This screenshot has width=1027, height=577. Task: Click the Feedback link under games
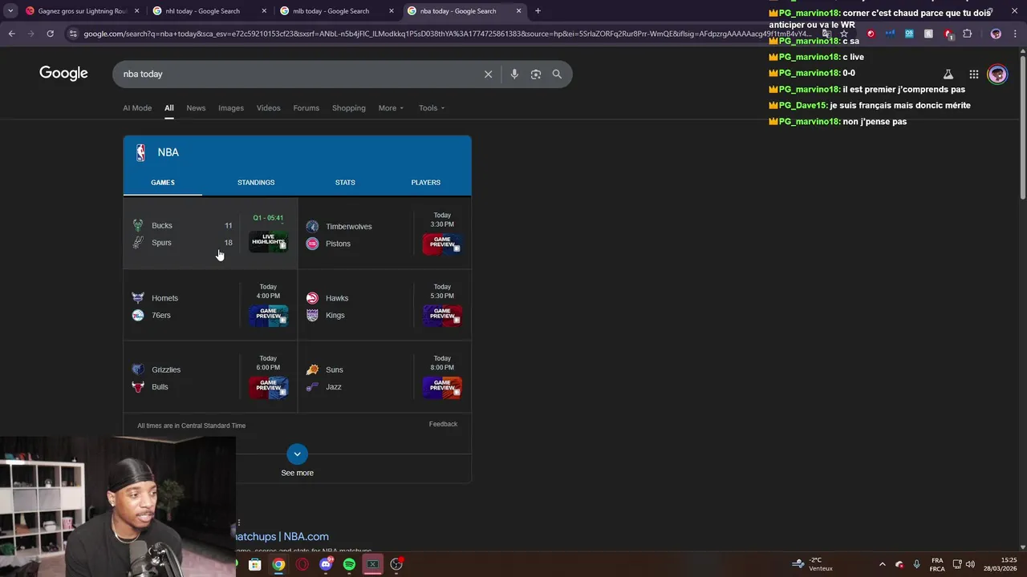coord(443,424)
